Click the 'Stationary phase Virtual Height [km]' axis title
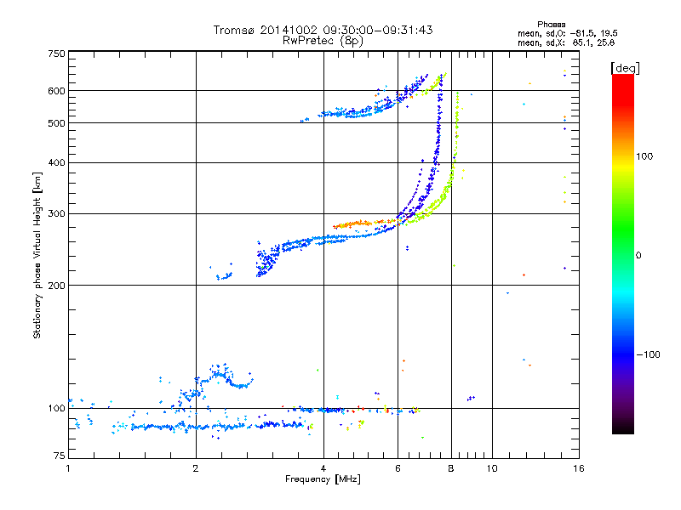 tap(37, 255)
